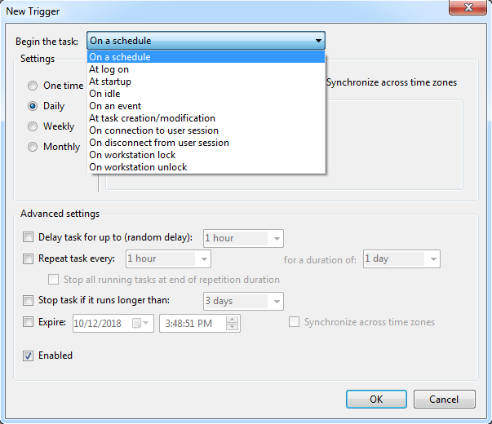Pick 'On workstation lock' option
This screenshot has height=424, width=492.
point(206,155)
